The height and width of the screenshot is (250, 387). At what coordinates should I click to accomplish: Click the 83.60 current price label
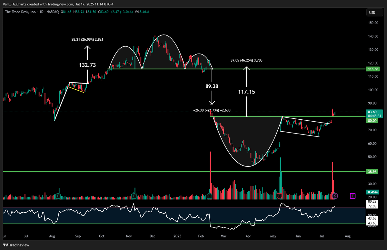372,112
